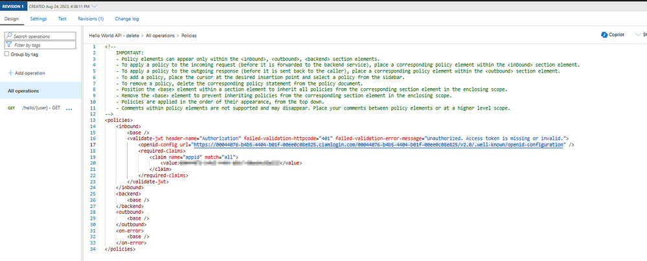
Task: Open the Copilot assistant icon
Action: [604, 35]
